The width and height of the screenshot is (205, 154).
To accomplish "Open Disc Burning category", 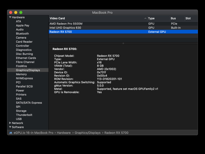I will 24,54.
